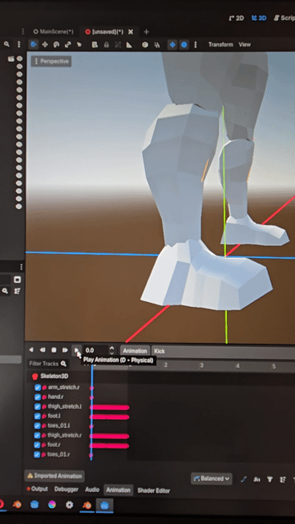The image size is (295, 524).
Task: Select the Select Mode tool in viewport toolbar
Action: (33, 44)
